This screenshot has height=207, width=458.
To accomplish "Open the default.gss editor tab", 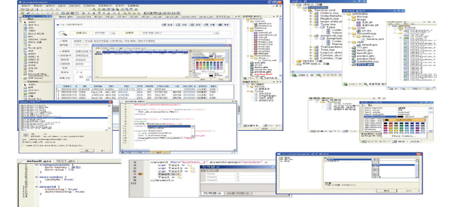I will [39, 161].
